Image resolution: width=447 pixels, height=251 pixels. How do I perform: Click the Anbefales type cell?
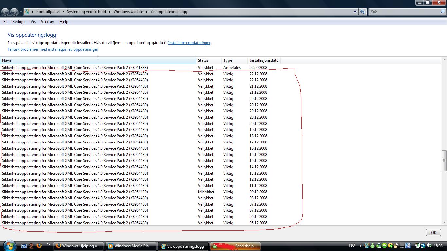232,68
